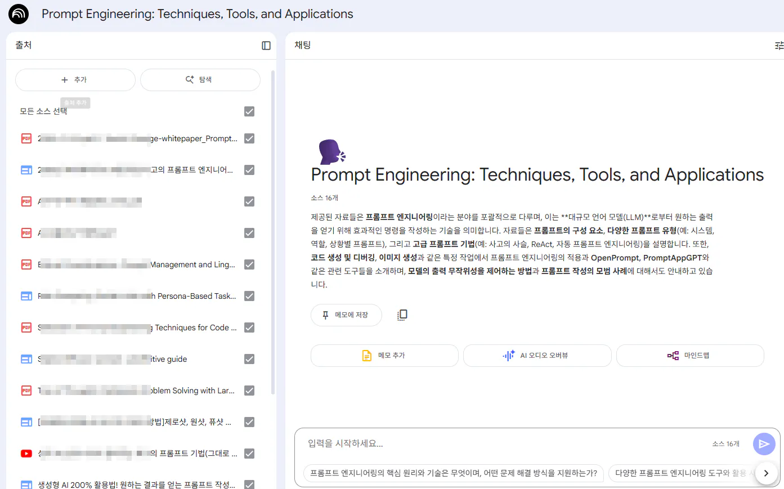Click the AI 오디오 오버뷰 button
Image resolution: width=784 pixels, height=489 pixels.
[x=537, y=356]
